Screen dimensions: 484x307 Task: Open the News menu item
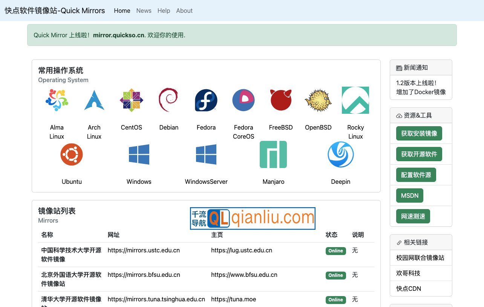coord(144,11)
